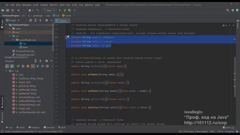
Task: Jump to previous highlighted problem arrow
Action: coord(229,25)
